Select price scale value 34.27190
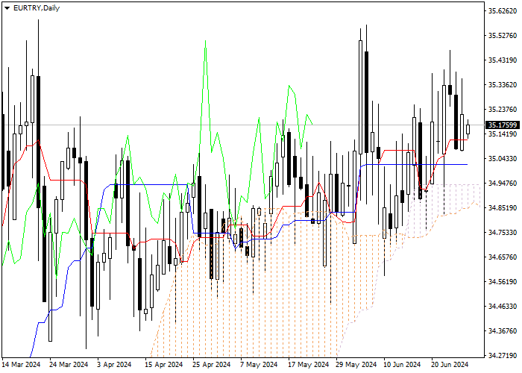522x373 pixels. click(503, 356)
